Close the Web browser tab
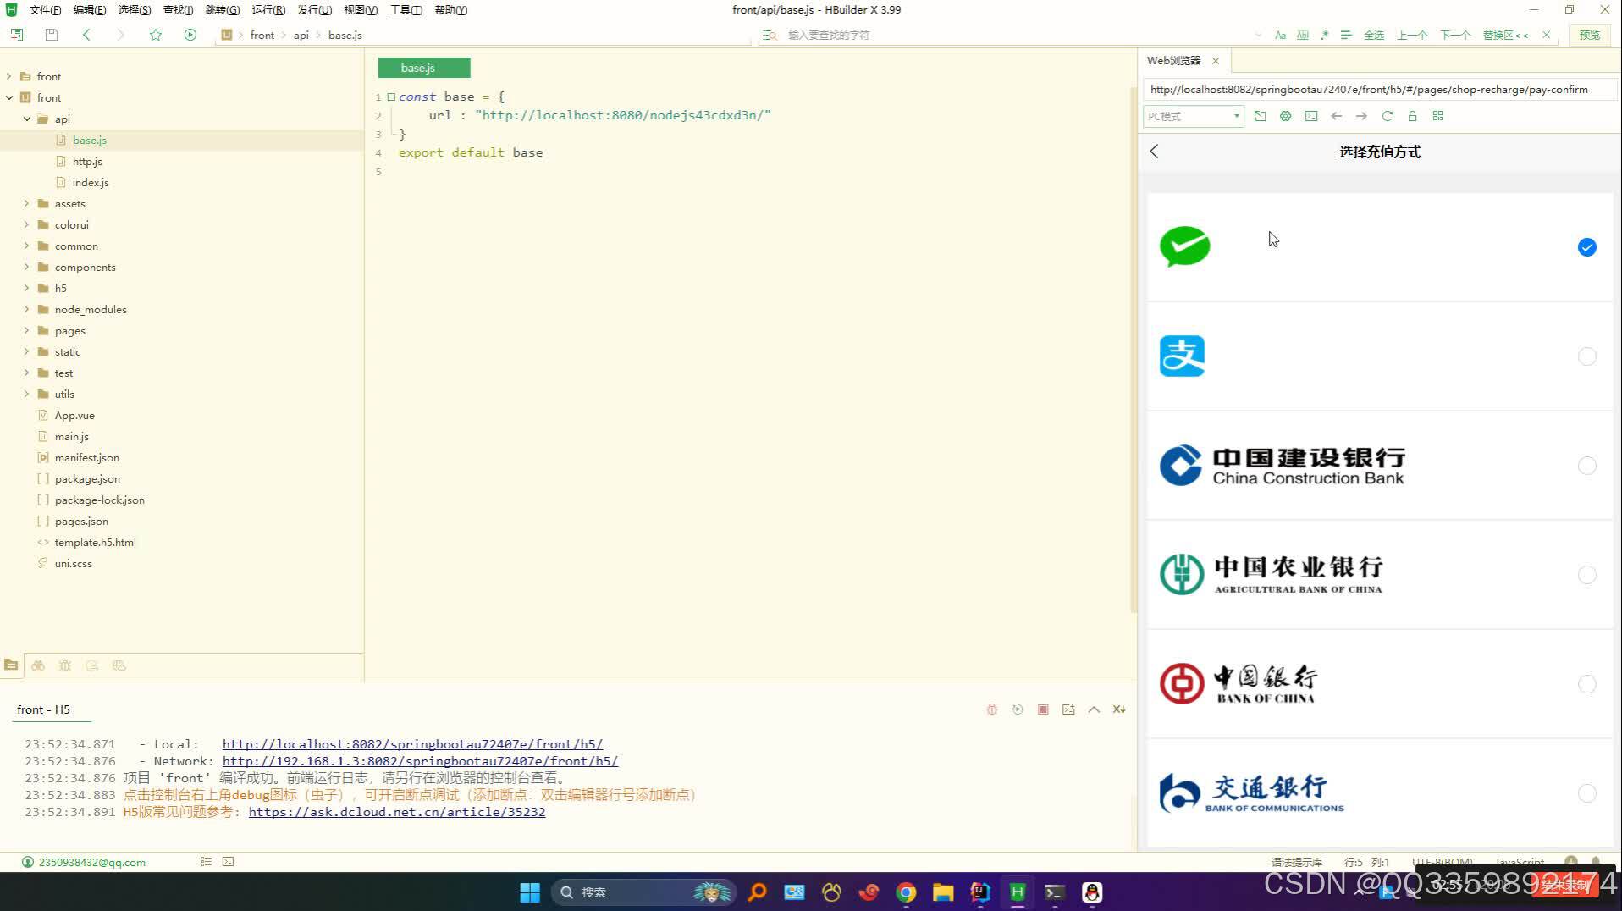This screenshot has width=1622, height=911. click(x=1216, y=61)
